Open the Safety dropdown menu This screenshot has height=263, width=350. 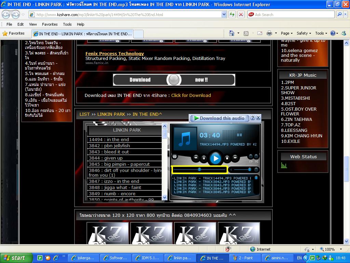point(304,33)
